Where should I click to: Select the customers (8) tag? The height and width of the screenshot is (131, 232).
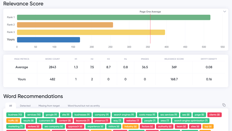46,121
